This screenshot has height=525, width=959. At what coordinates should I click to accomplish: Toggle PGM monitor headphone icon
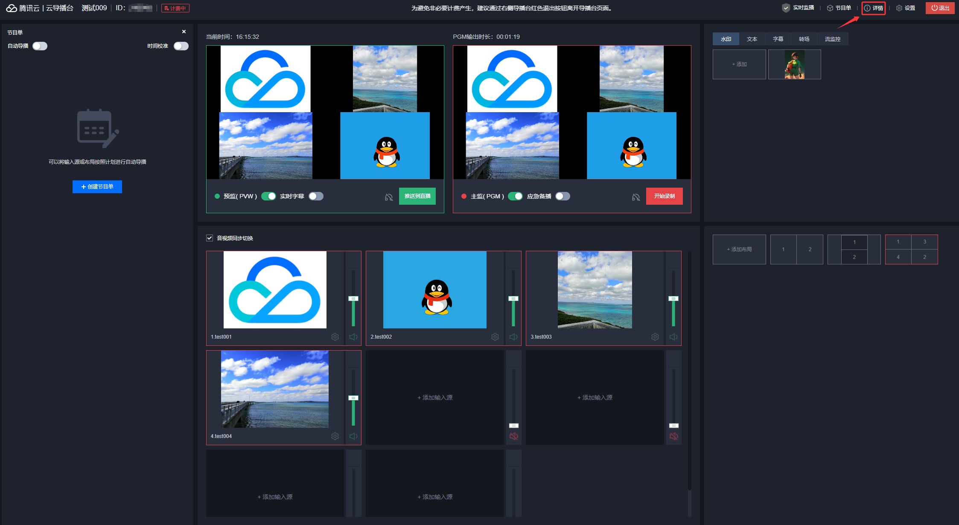click(636, 197)
